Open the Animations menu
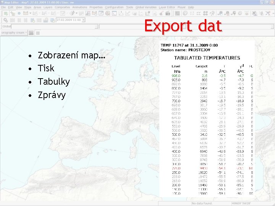Viewport: 275px width, 206px height. (79, 7)
